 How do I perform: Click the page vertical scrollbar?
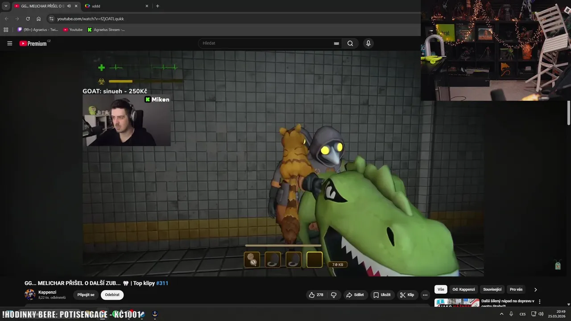tap(569, 113)
